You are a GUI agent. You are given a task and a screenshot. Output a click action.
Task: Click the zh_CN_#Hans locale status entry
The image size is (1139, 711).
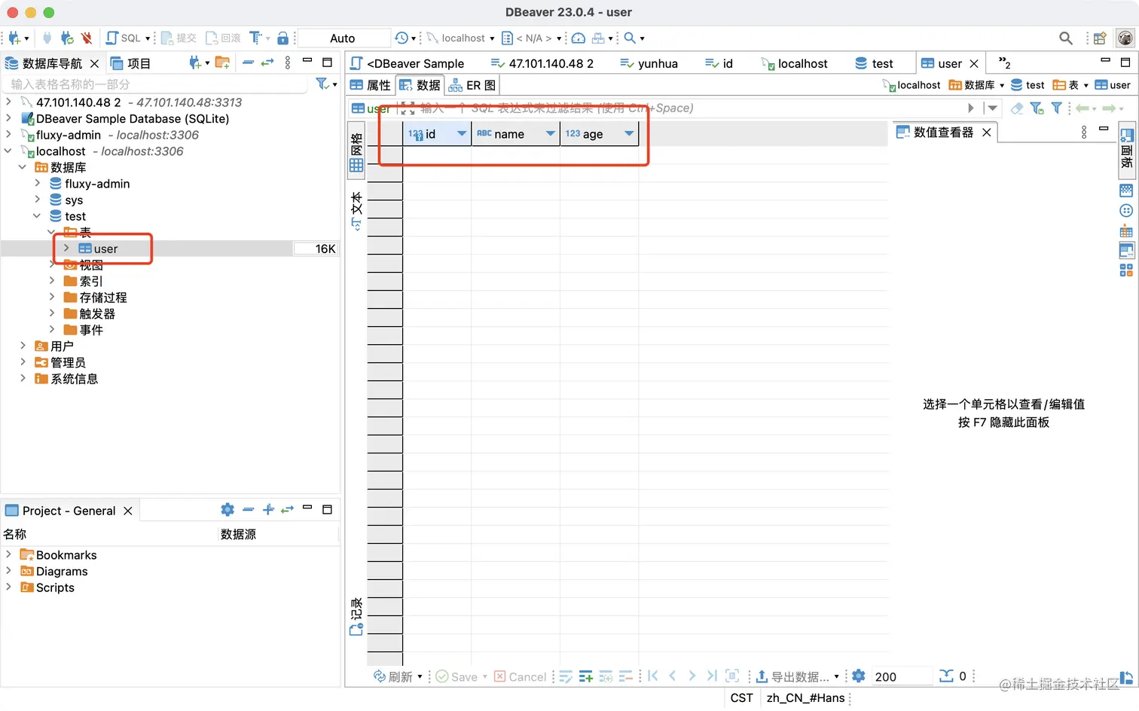point(805,697)
